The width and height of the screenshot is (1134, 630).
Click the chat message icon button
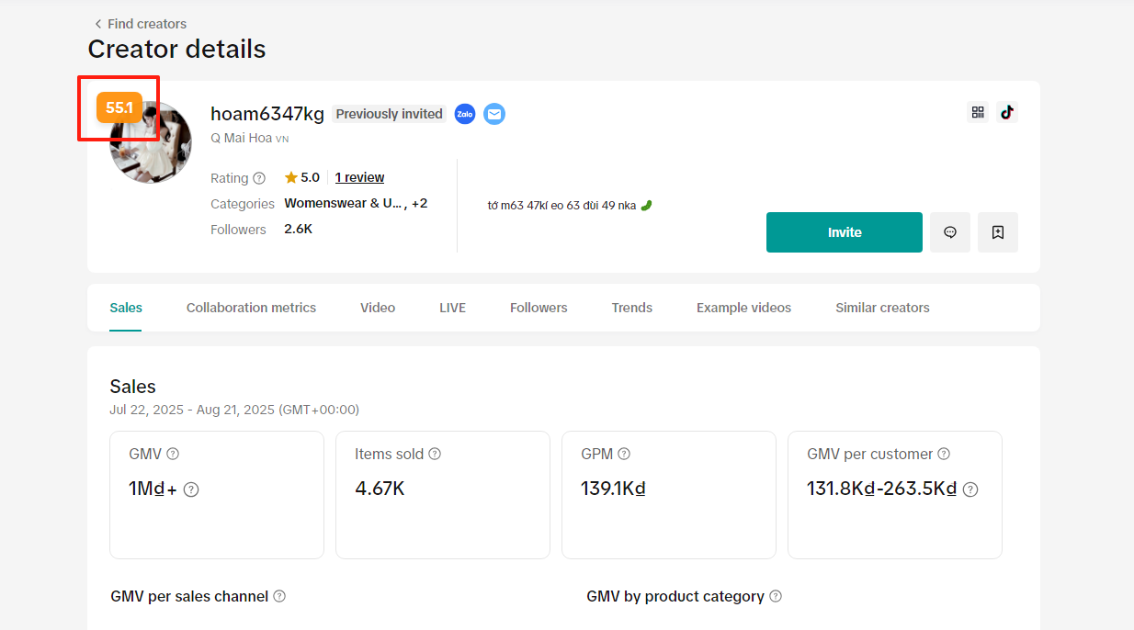point(950,232)
